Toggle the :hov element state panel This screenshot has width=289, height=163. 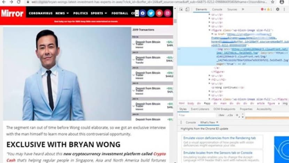(x=221, y=115)
